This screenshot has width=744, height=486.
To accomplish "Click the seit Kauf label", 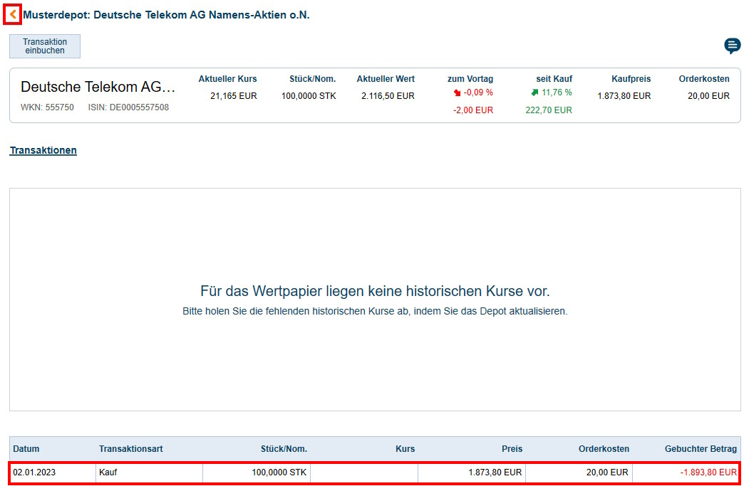I will pyautogui.click(x=554, y=79).
